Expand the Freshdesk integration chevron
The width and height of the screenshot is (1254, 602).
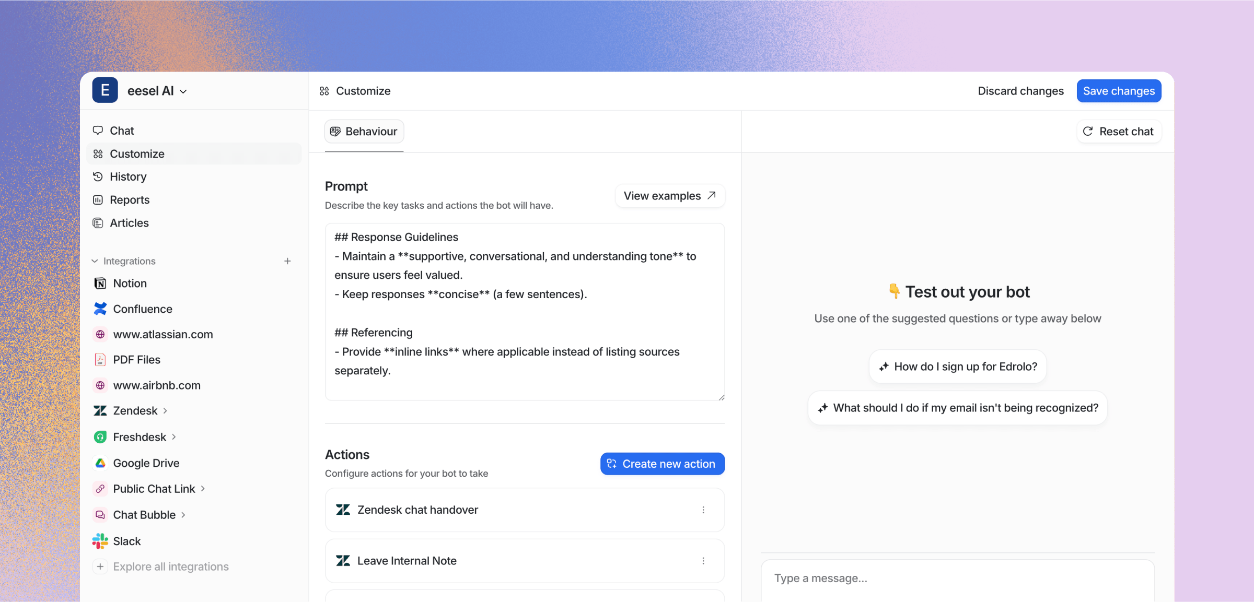point(174,437)
